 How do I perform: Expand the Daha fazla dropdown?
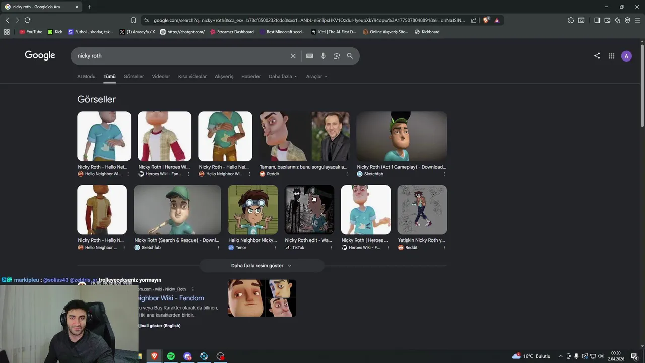283,77
